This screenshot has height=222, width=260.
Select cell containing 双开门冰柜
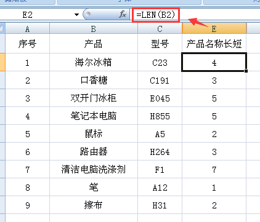point(94,98)
